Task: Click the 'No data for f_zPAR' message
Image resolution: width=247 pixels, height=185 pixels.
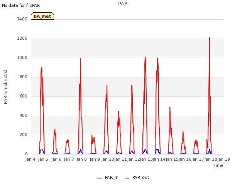Action: pos(21,5)
